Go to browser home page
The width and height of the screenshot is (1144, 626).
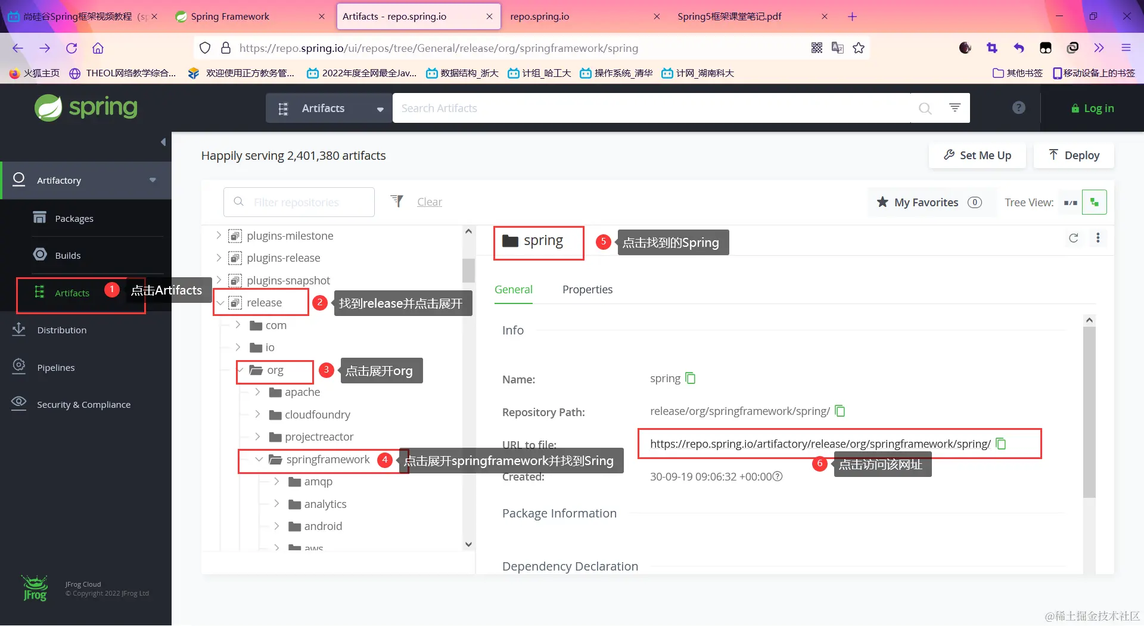coord(98,48)
